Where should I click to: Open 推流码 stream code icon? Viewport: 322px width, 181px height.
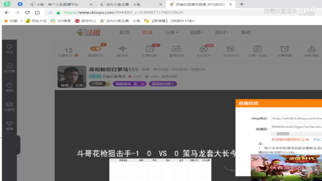point(122,51)
